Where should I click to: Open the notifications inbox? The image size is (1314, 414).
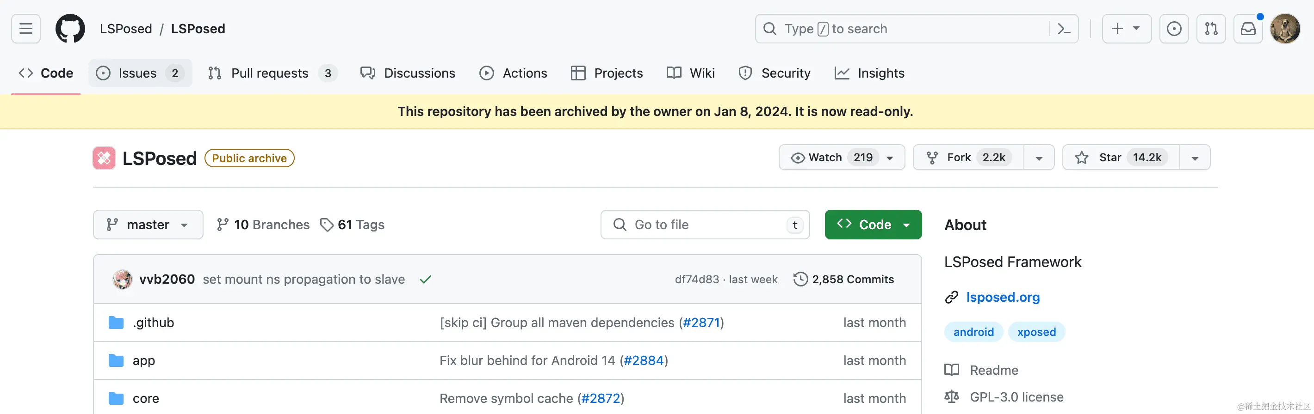tap(1248, 29)
